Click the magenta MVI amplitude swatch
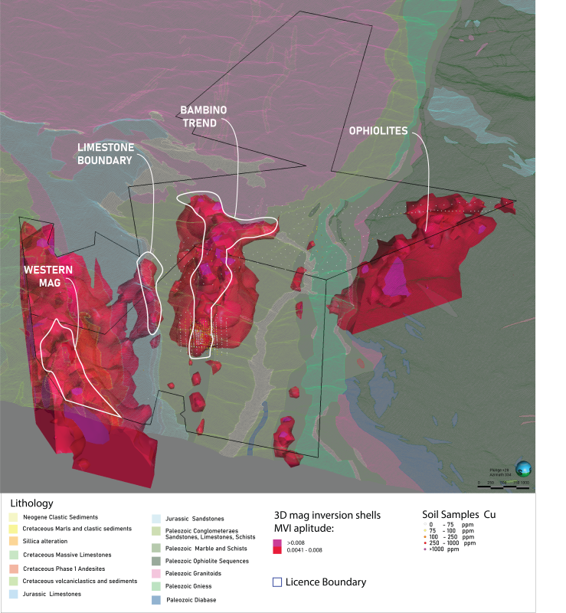 point(277,543)
